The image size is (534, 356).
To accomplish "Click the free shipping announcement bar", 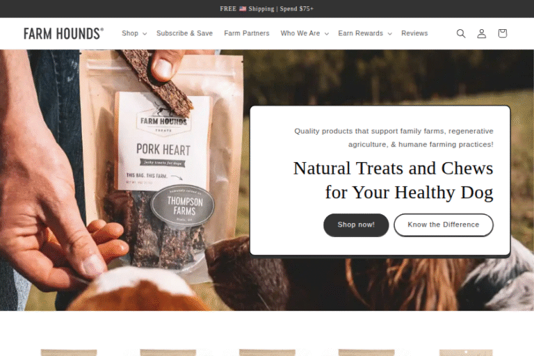I will click(x=267, y=9).
